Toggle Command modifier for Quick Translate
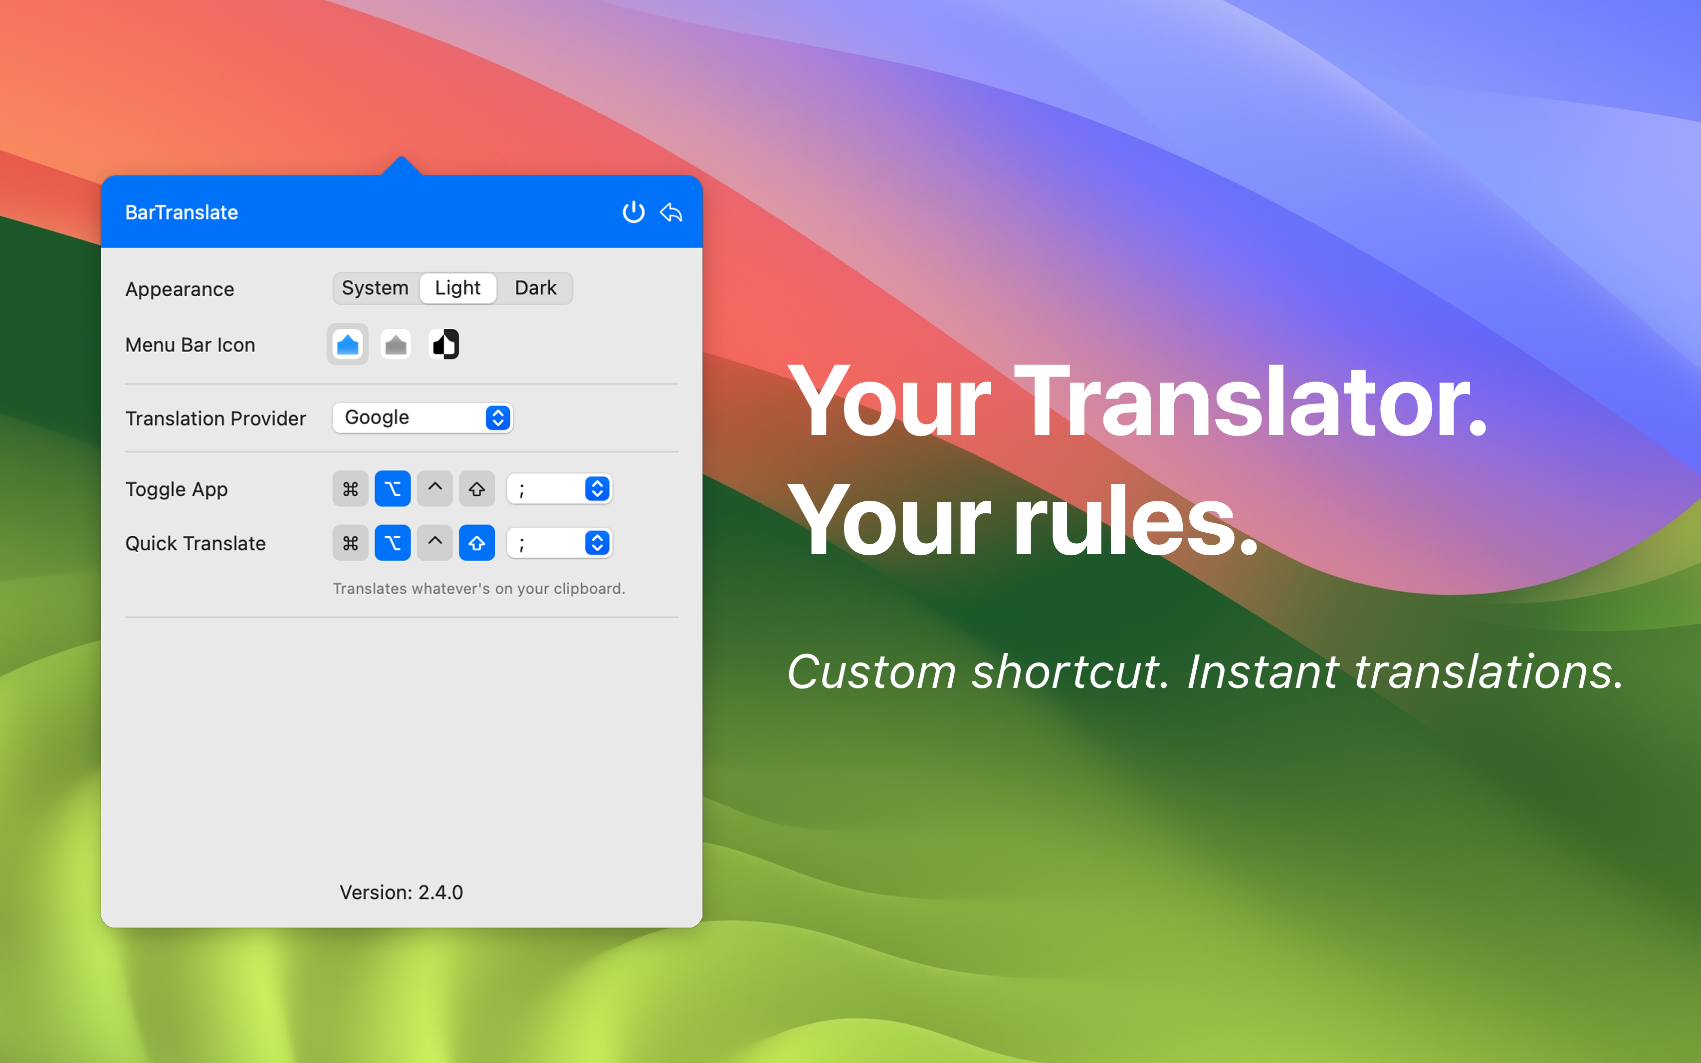 point(351,543)
